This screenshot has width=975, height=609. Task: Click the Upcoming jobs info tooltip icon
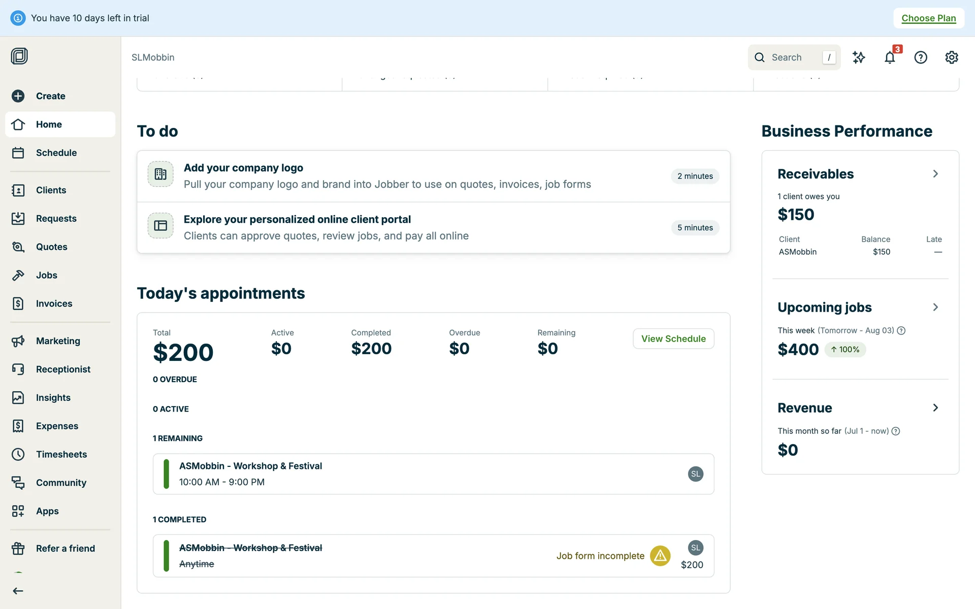click(901, 330)
